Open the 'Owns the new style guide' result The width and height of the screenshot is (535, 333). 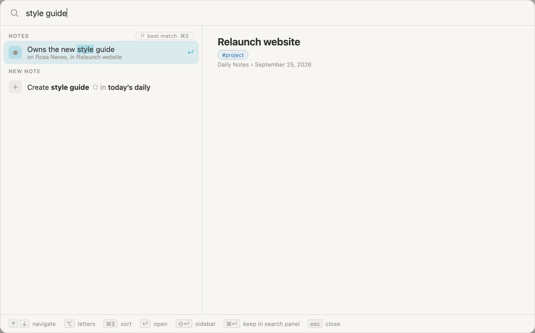pos(101,52)
